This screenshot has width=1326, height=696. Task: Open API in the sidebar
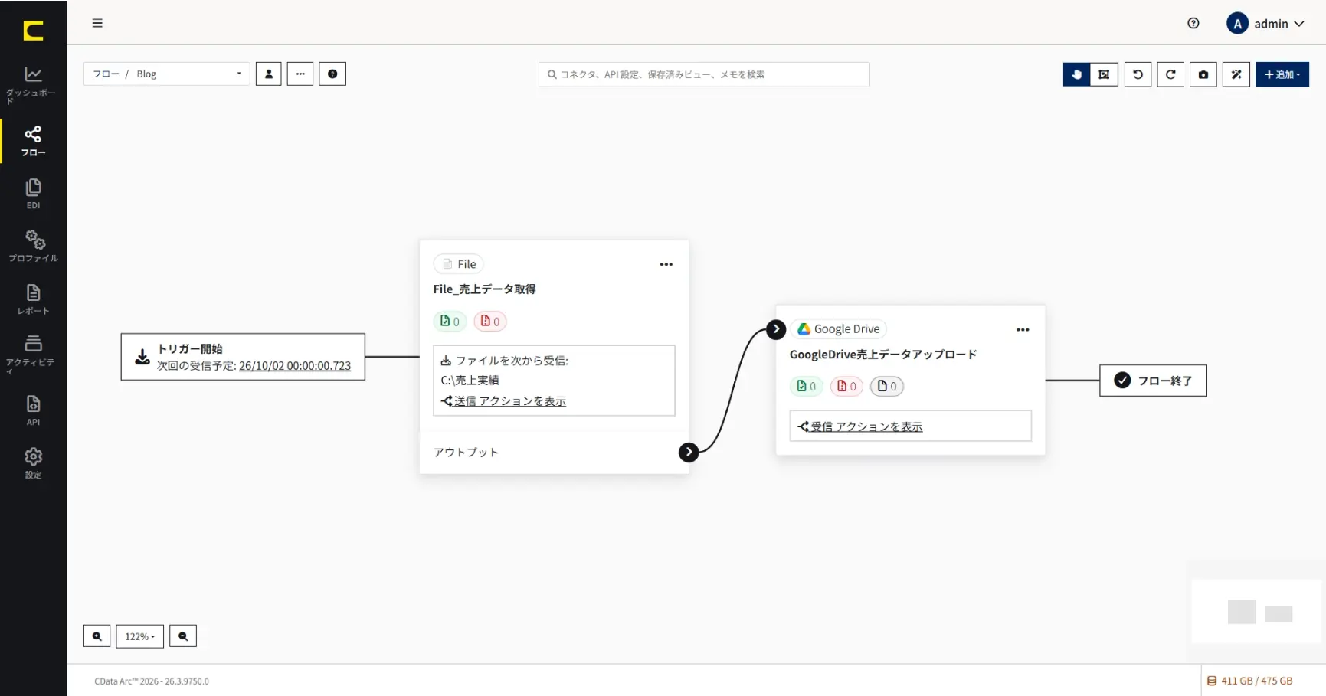(33, 410)
